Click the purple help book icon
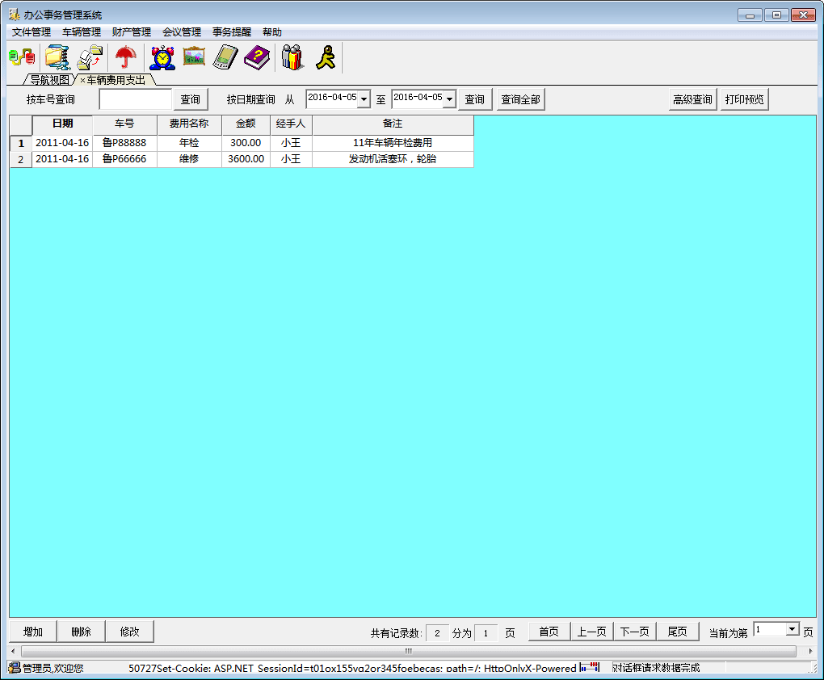824x680 pixels. (x=257, y=57)
